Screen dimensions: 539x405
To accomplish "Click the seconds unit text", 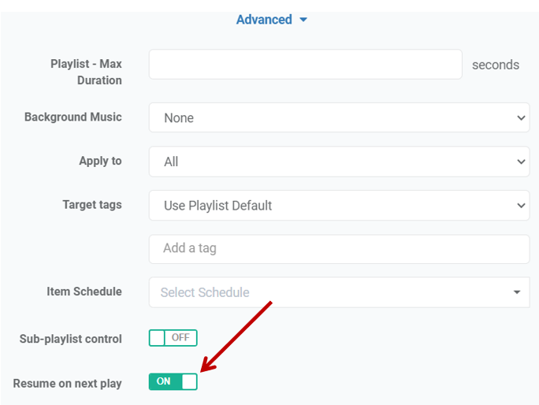I will click(x=496, y=65).
